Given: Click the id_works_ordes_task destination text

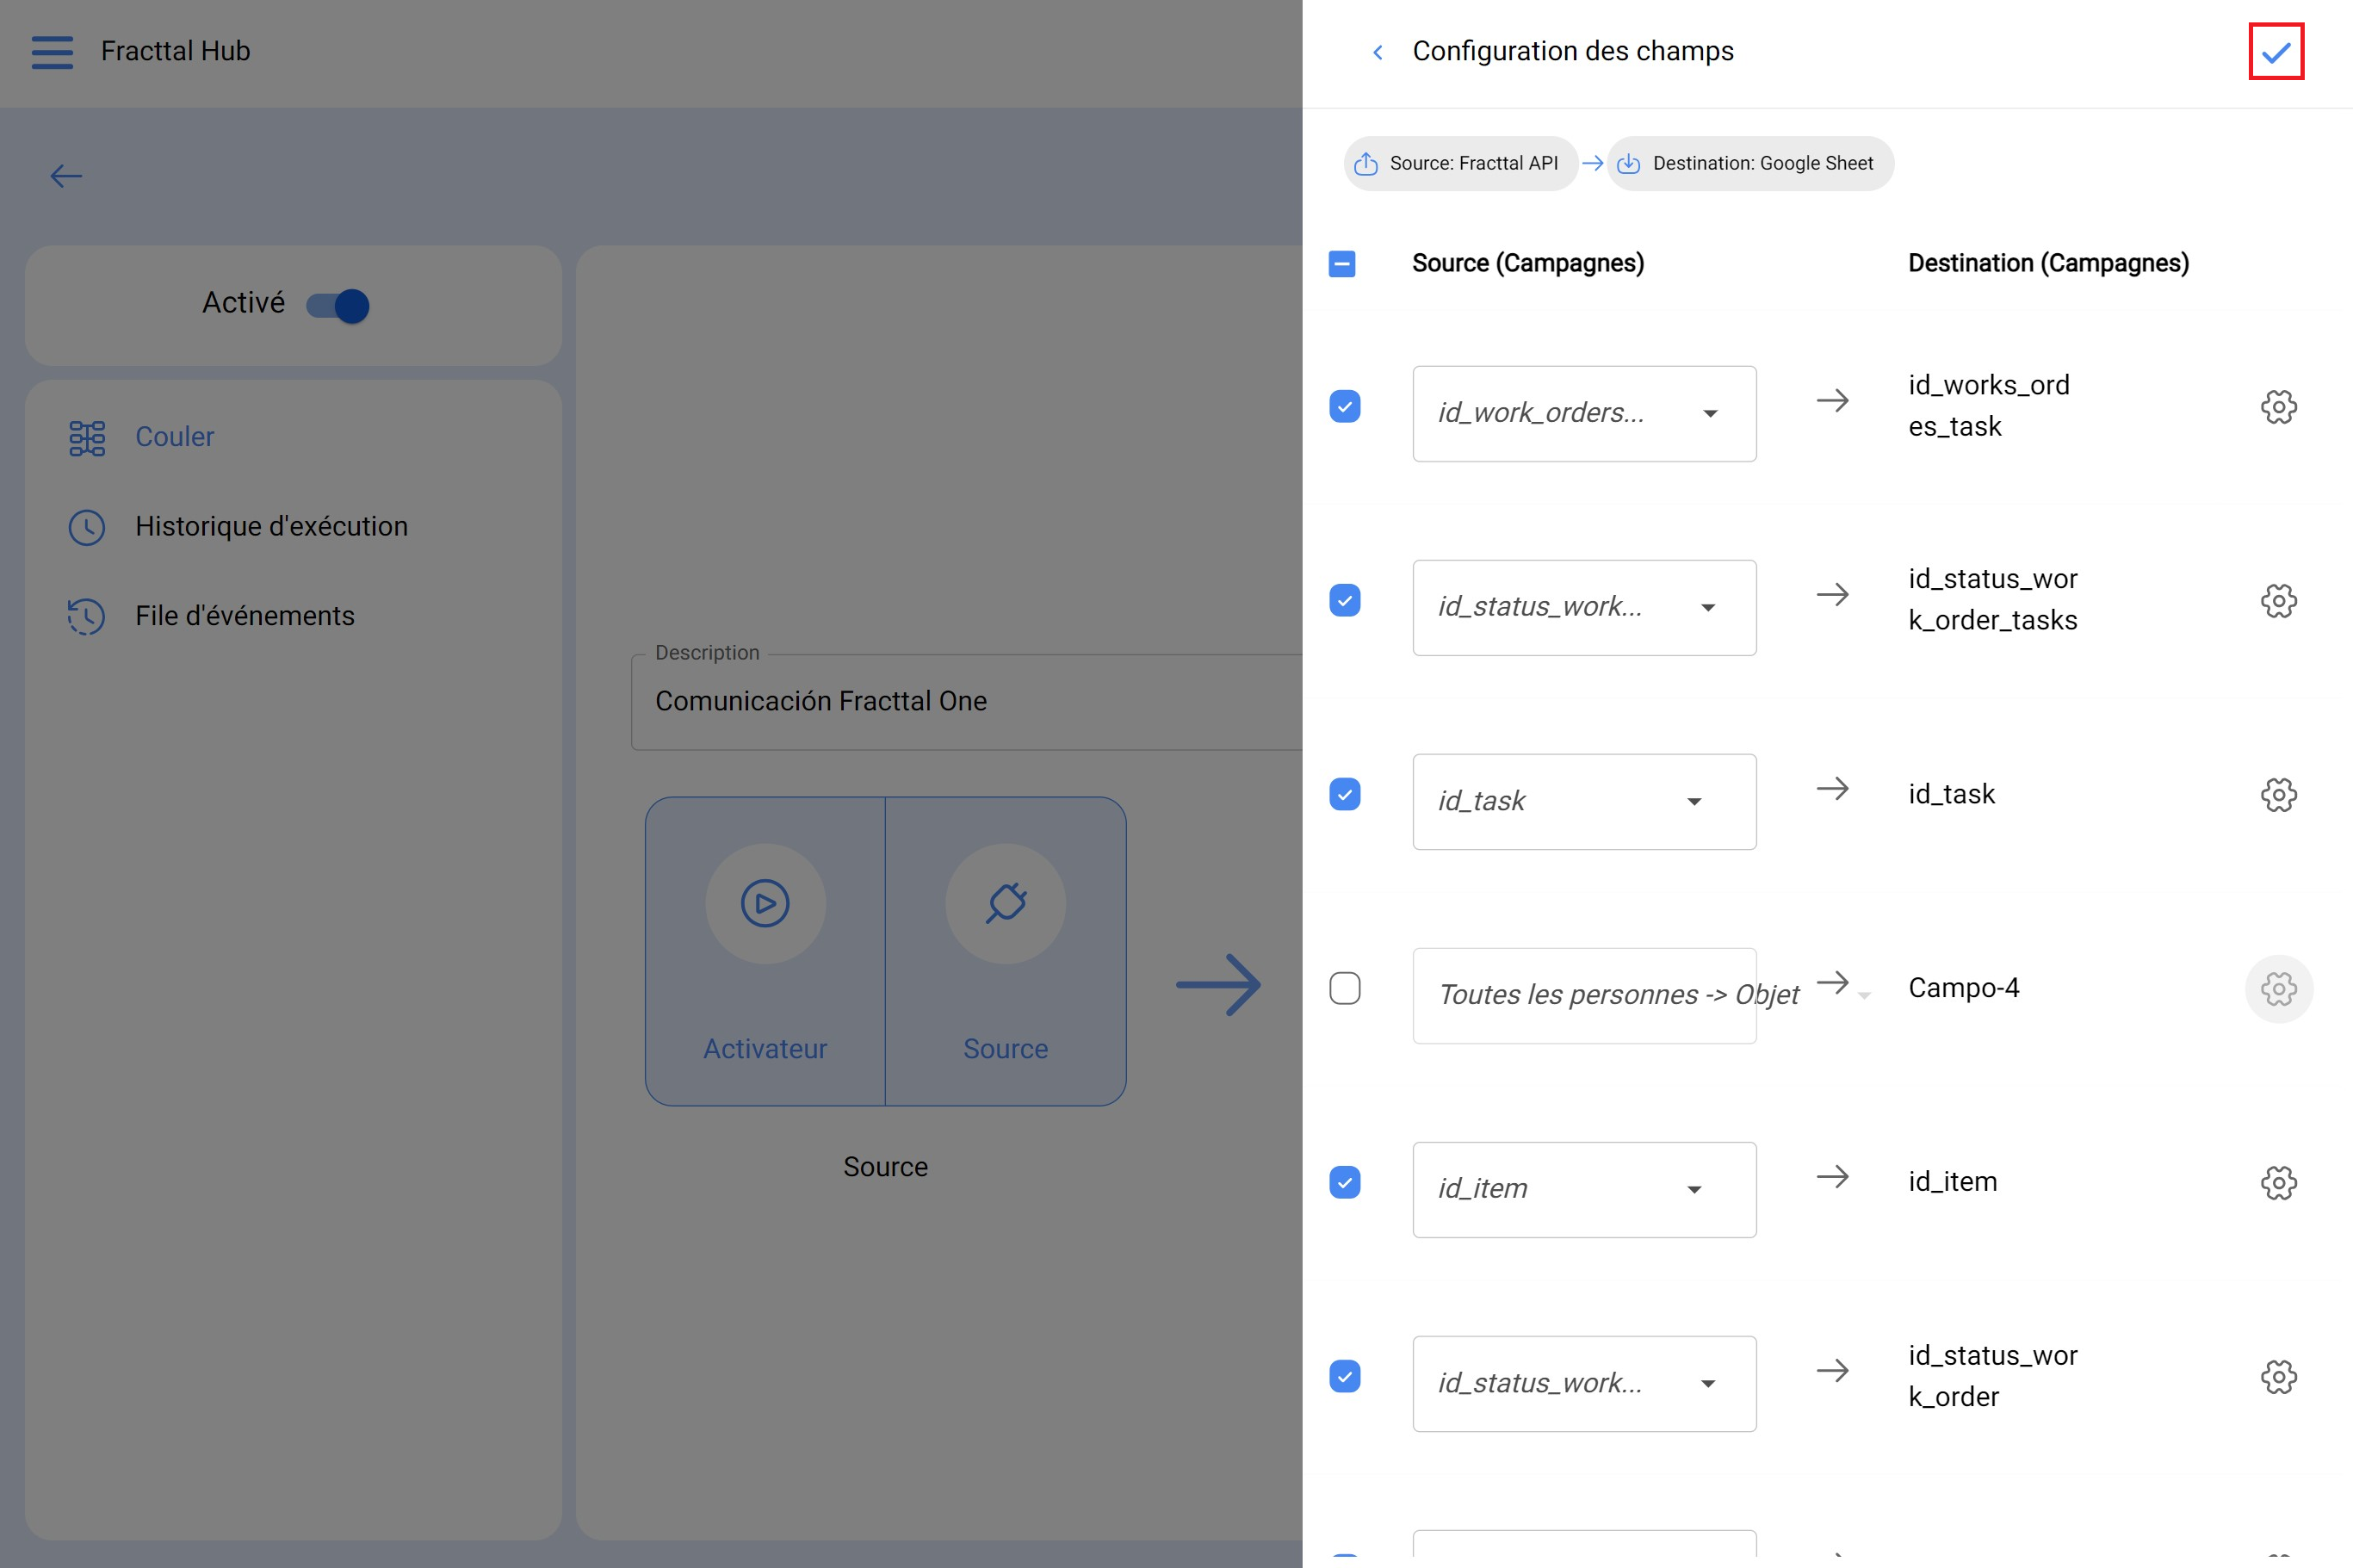Looking at the screenshot, I should click(1988, 406).
